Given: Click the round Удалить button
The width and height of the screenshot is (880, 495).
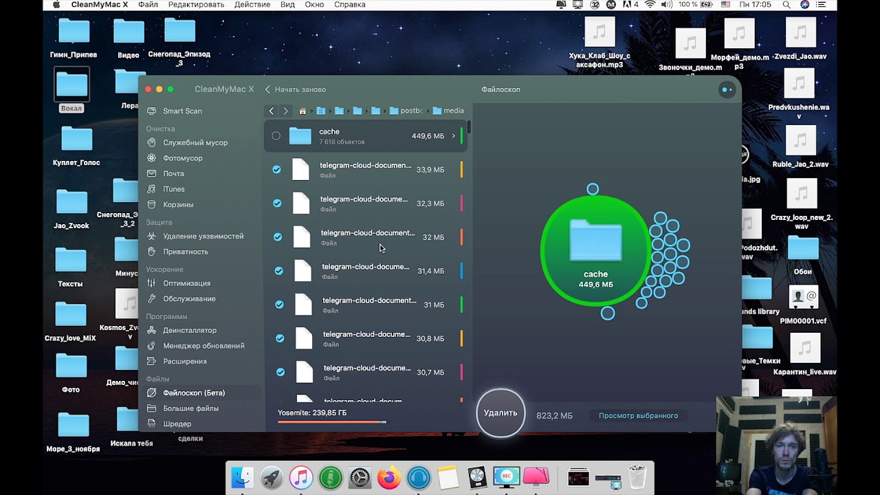Looking at the screenshot, I should point(500,412).
